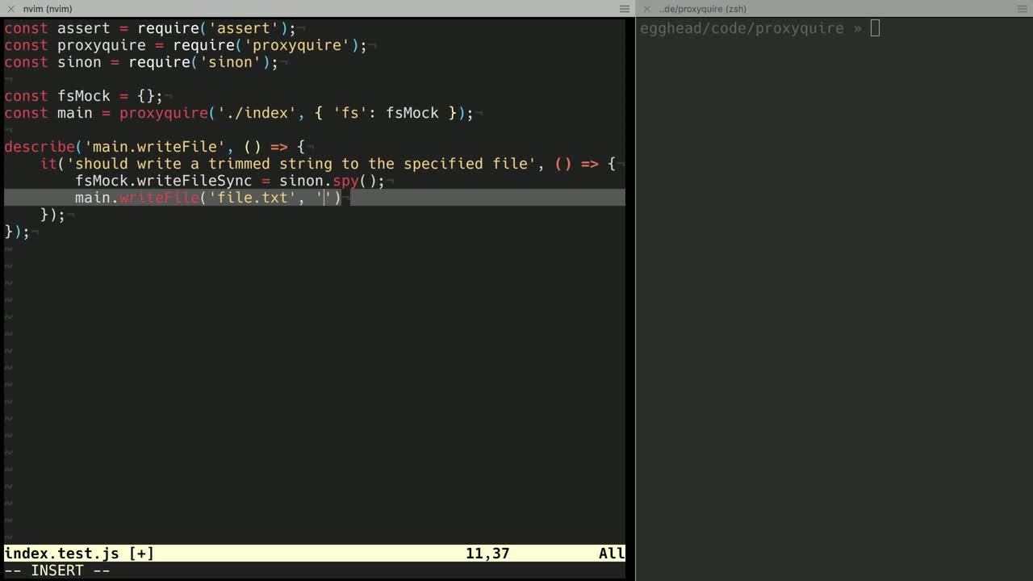Open the zsh pane hamburger menu
The width and height of the screenshot is (1033, 581).
tap(1022, 9)
